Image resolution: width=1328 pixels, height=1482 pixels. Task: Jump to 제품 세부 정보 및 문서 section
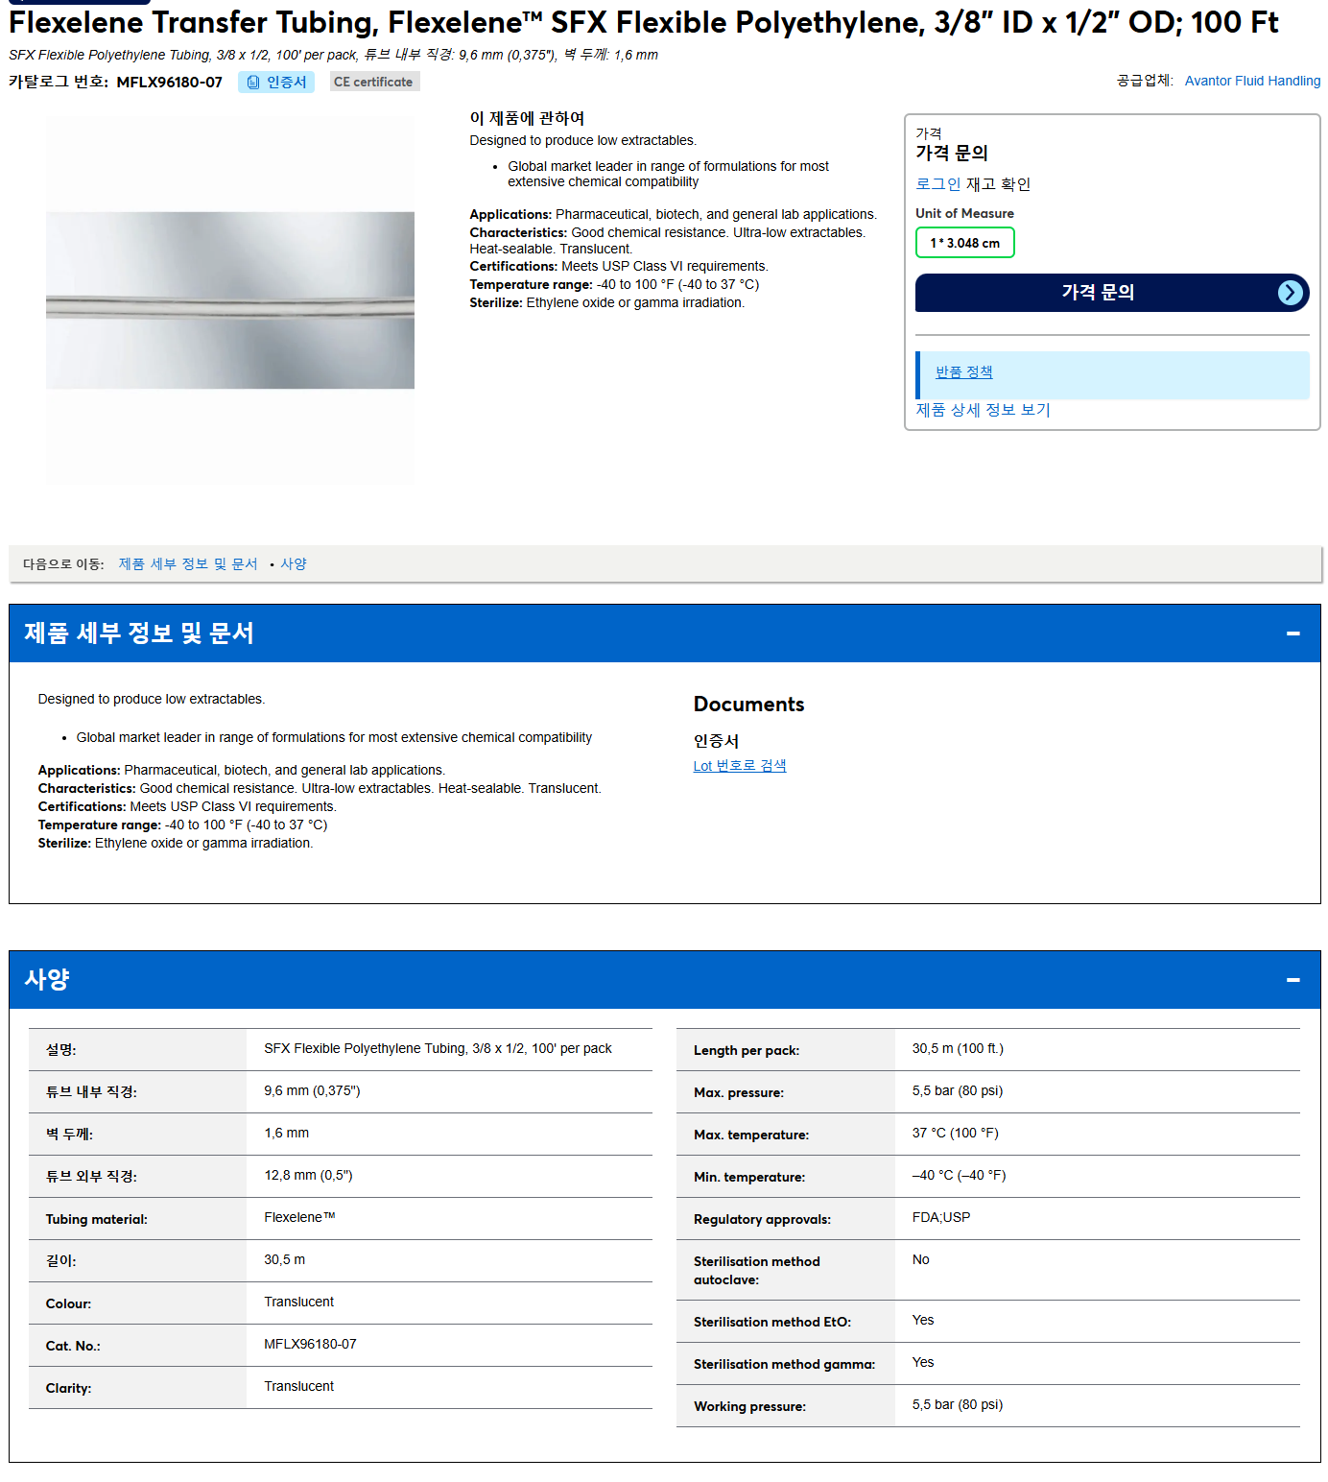coord(188,564)
